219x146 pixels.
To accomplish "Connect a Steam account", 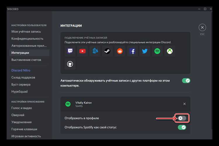I will (107, 51).
